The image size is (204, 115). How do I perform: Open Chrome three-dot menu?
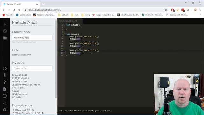[x=200, y=10]
